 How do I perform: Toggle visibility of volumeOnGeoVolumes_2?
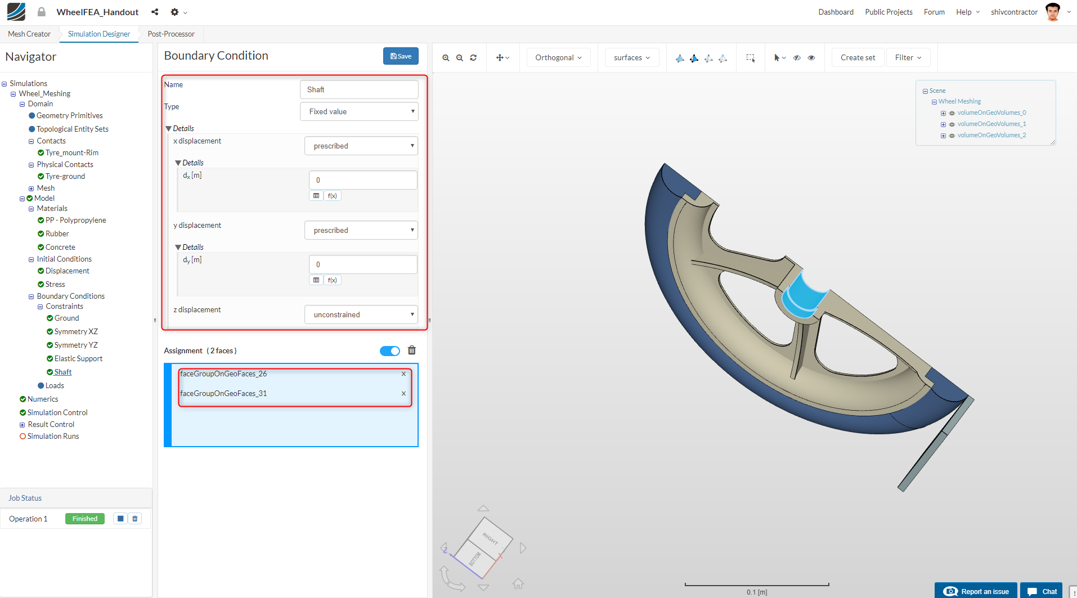point(952,136)
